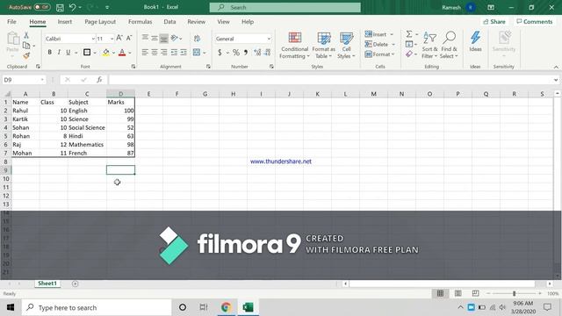562x316 pixels.
Task: Open the Comments button
Action: coord(535,21)
